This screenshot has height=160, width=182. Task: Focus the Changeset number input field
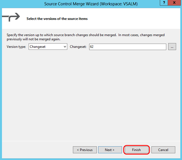pyautogui.click(x=127, y=47)
